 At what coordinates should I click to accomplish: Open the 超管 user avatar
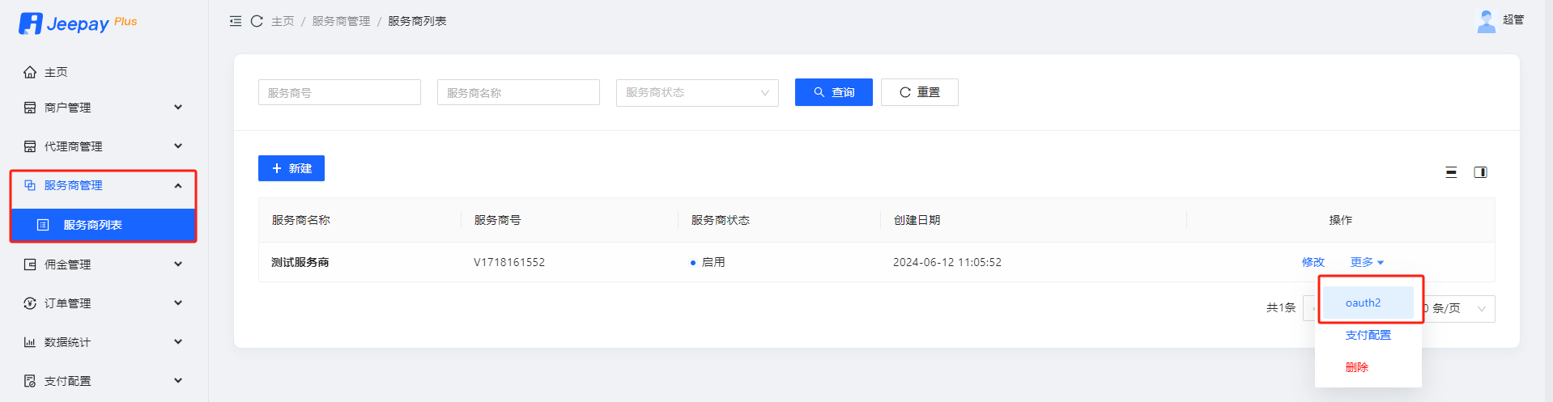[1486, 21]
